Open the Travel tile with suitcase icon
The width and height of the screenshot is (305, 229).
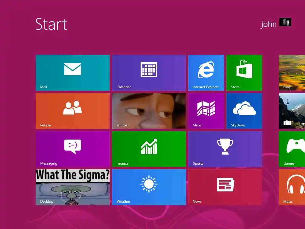292,111
